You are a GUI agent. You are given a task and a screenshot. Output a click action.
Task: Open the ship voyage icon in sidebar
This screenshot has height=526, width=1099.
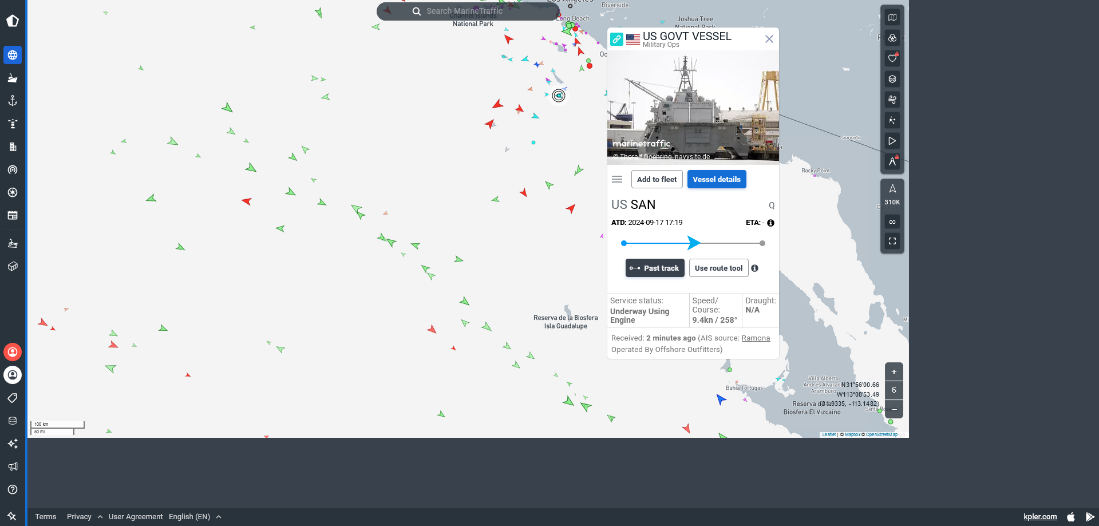coord(13,243)
